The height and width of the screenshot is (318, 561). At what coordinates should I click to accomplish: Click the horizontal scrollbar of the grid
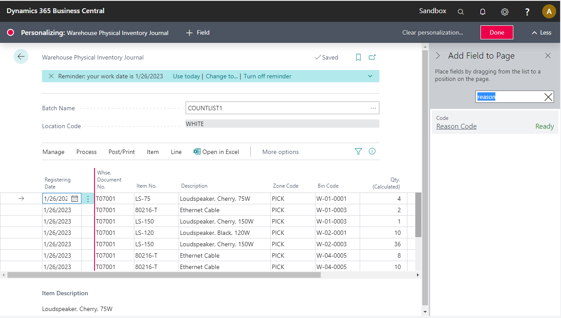(164, 275)
